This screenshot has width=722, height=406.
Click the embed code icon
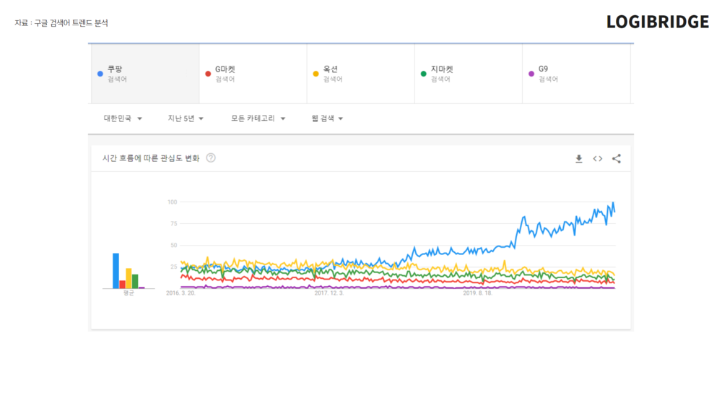[597, 159]
